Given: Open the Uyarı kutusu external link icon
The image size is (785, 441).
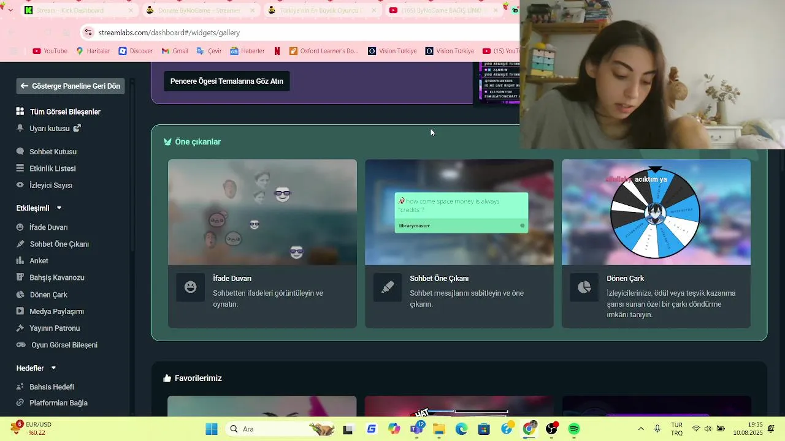Looking at the screenshot, I should coord(77,129).
